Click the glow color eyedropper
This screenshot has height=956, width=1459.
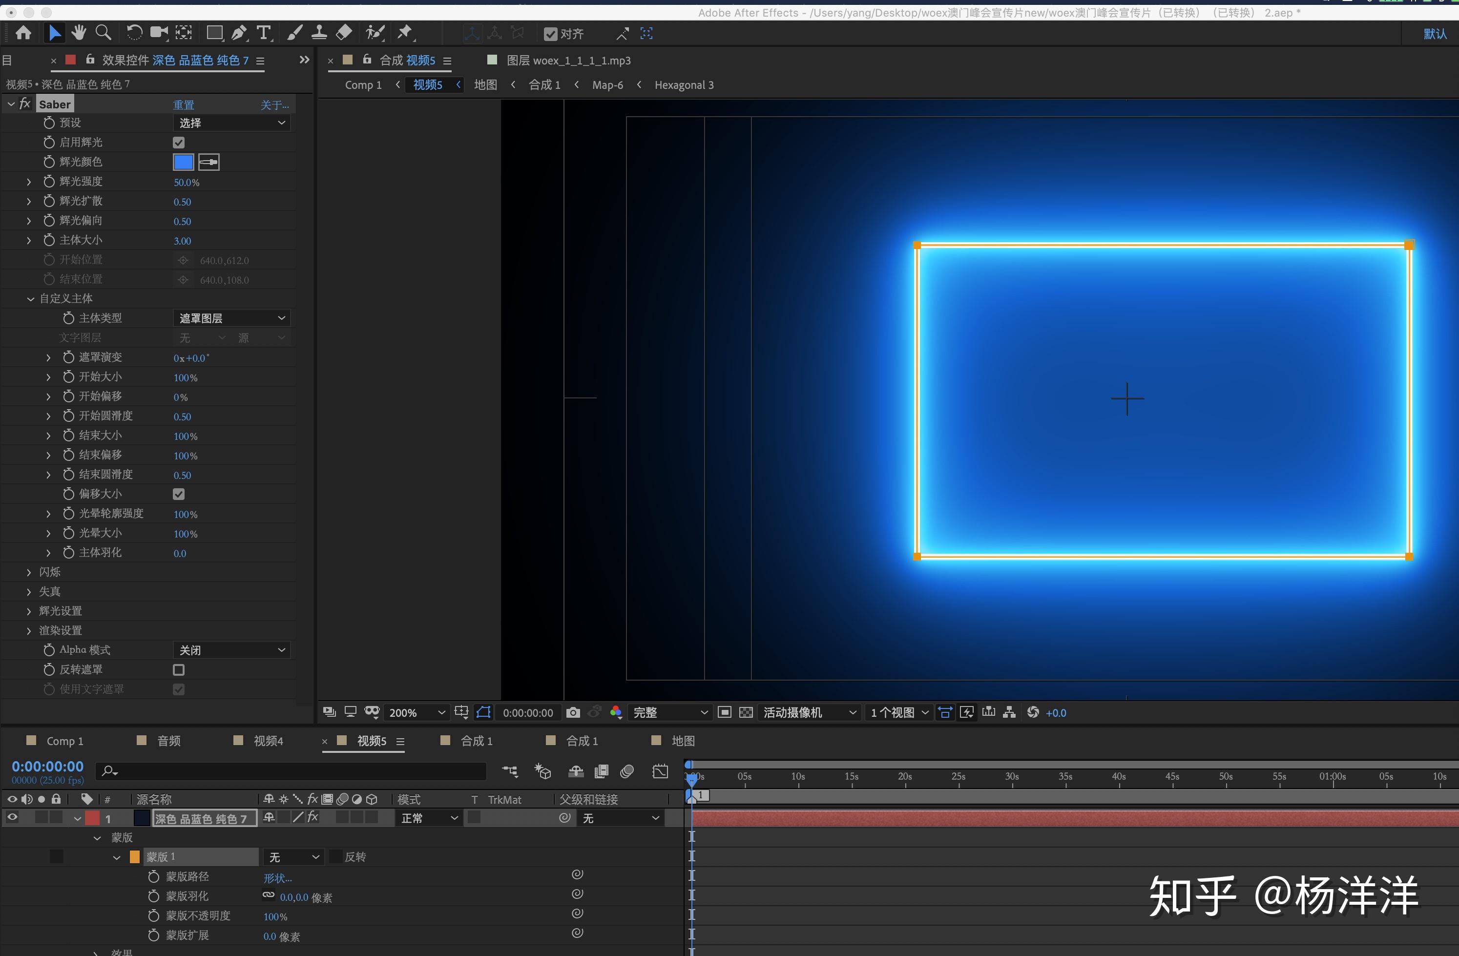pos(209,162)
